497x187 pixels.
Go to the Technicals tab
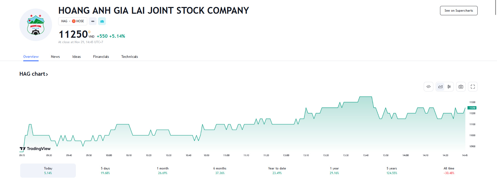[129, 57]
